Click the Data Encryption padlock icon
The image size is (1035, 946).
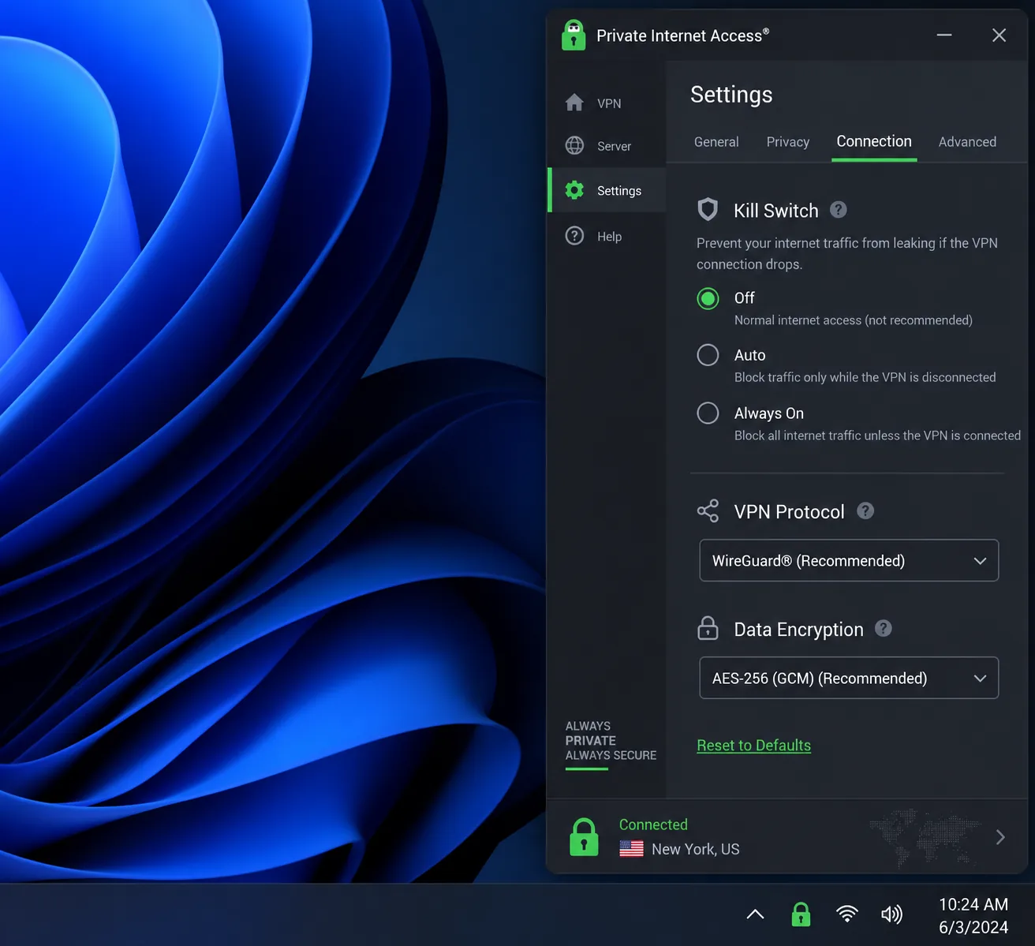708,628
